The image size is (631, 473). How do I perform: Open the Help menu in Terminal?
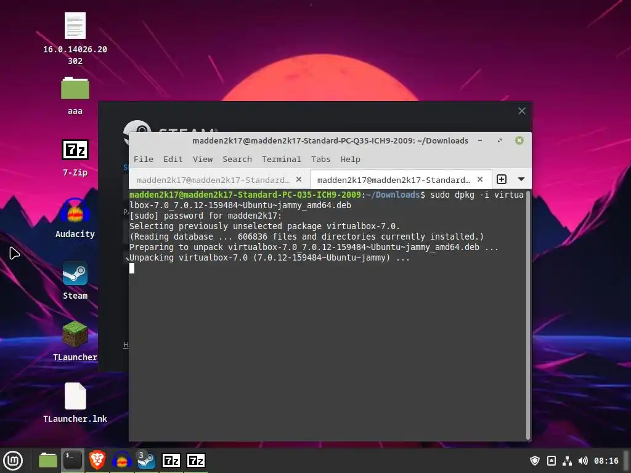pos(350,160)
